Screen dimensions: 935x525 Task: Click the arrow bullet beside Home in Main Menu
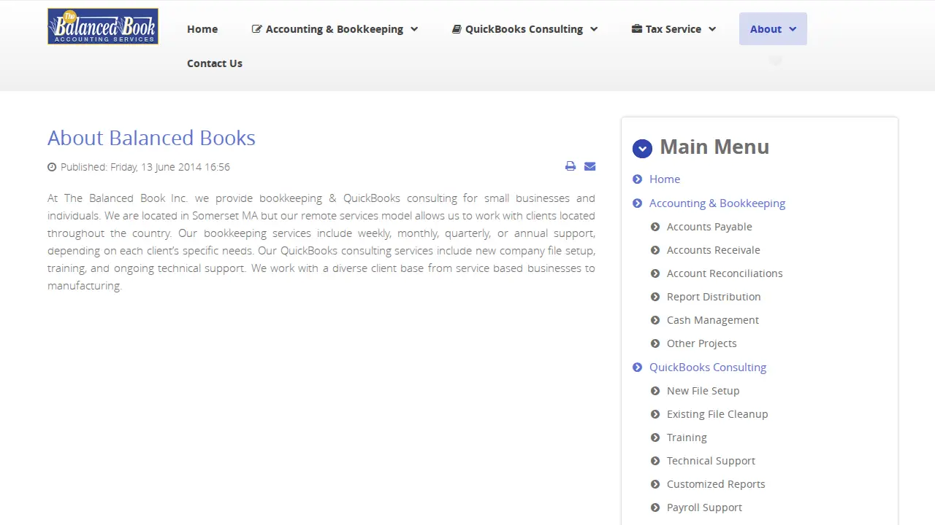[638, 179]
